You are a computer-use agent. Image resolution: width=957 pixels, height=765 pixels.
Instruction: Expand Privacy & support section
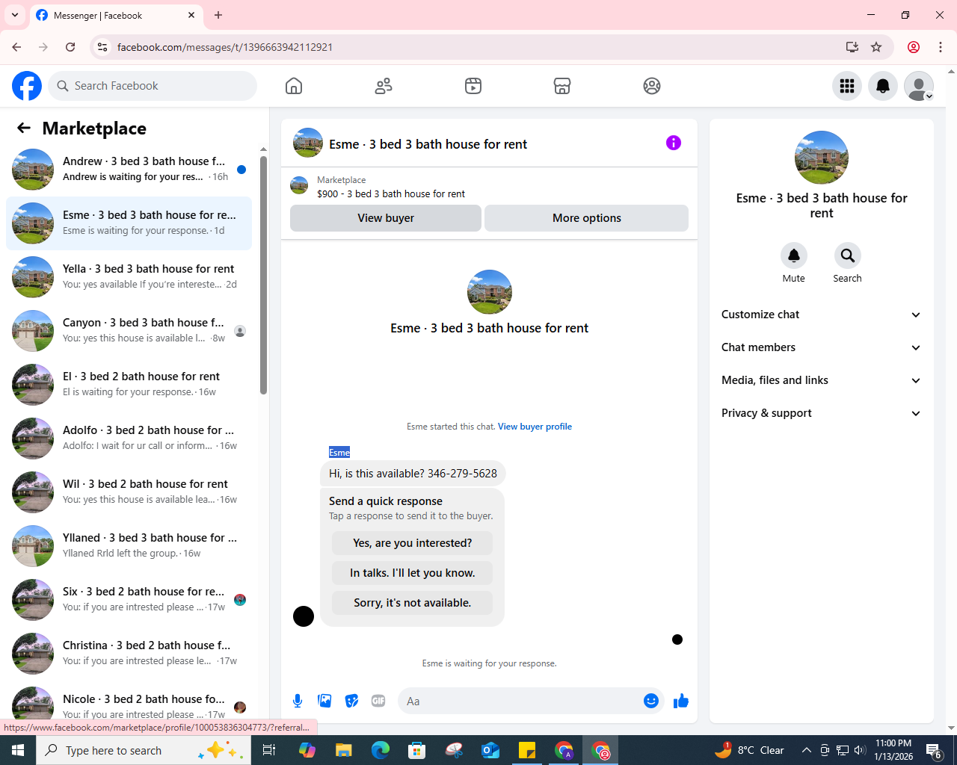pos(822,413)
